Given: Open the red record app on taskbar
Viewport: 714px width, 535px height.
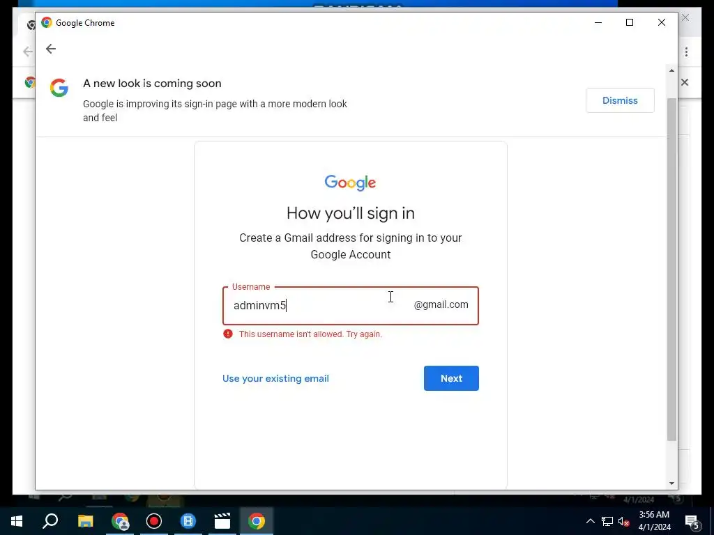Looking at the screenshot, I should [x=154, y=521].
